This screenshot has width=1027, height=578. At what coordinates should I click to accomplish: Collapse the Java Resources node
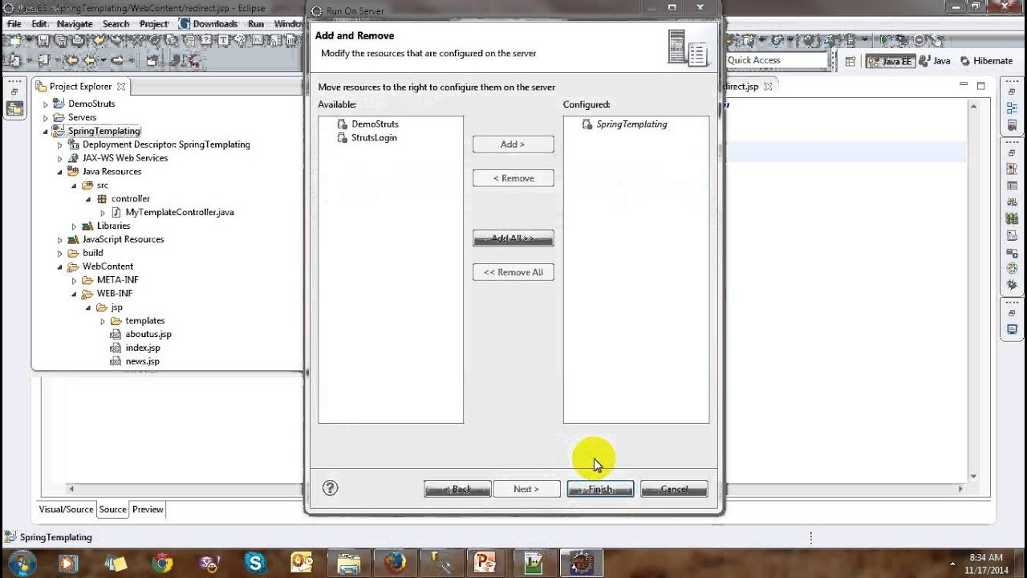60,172
